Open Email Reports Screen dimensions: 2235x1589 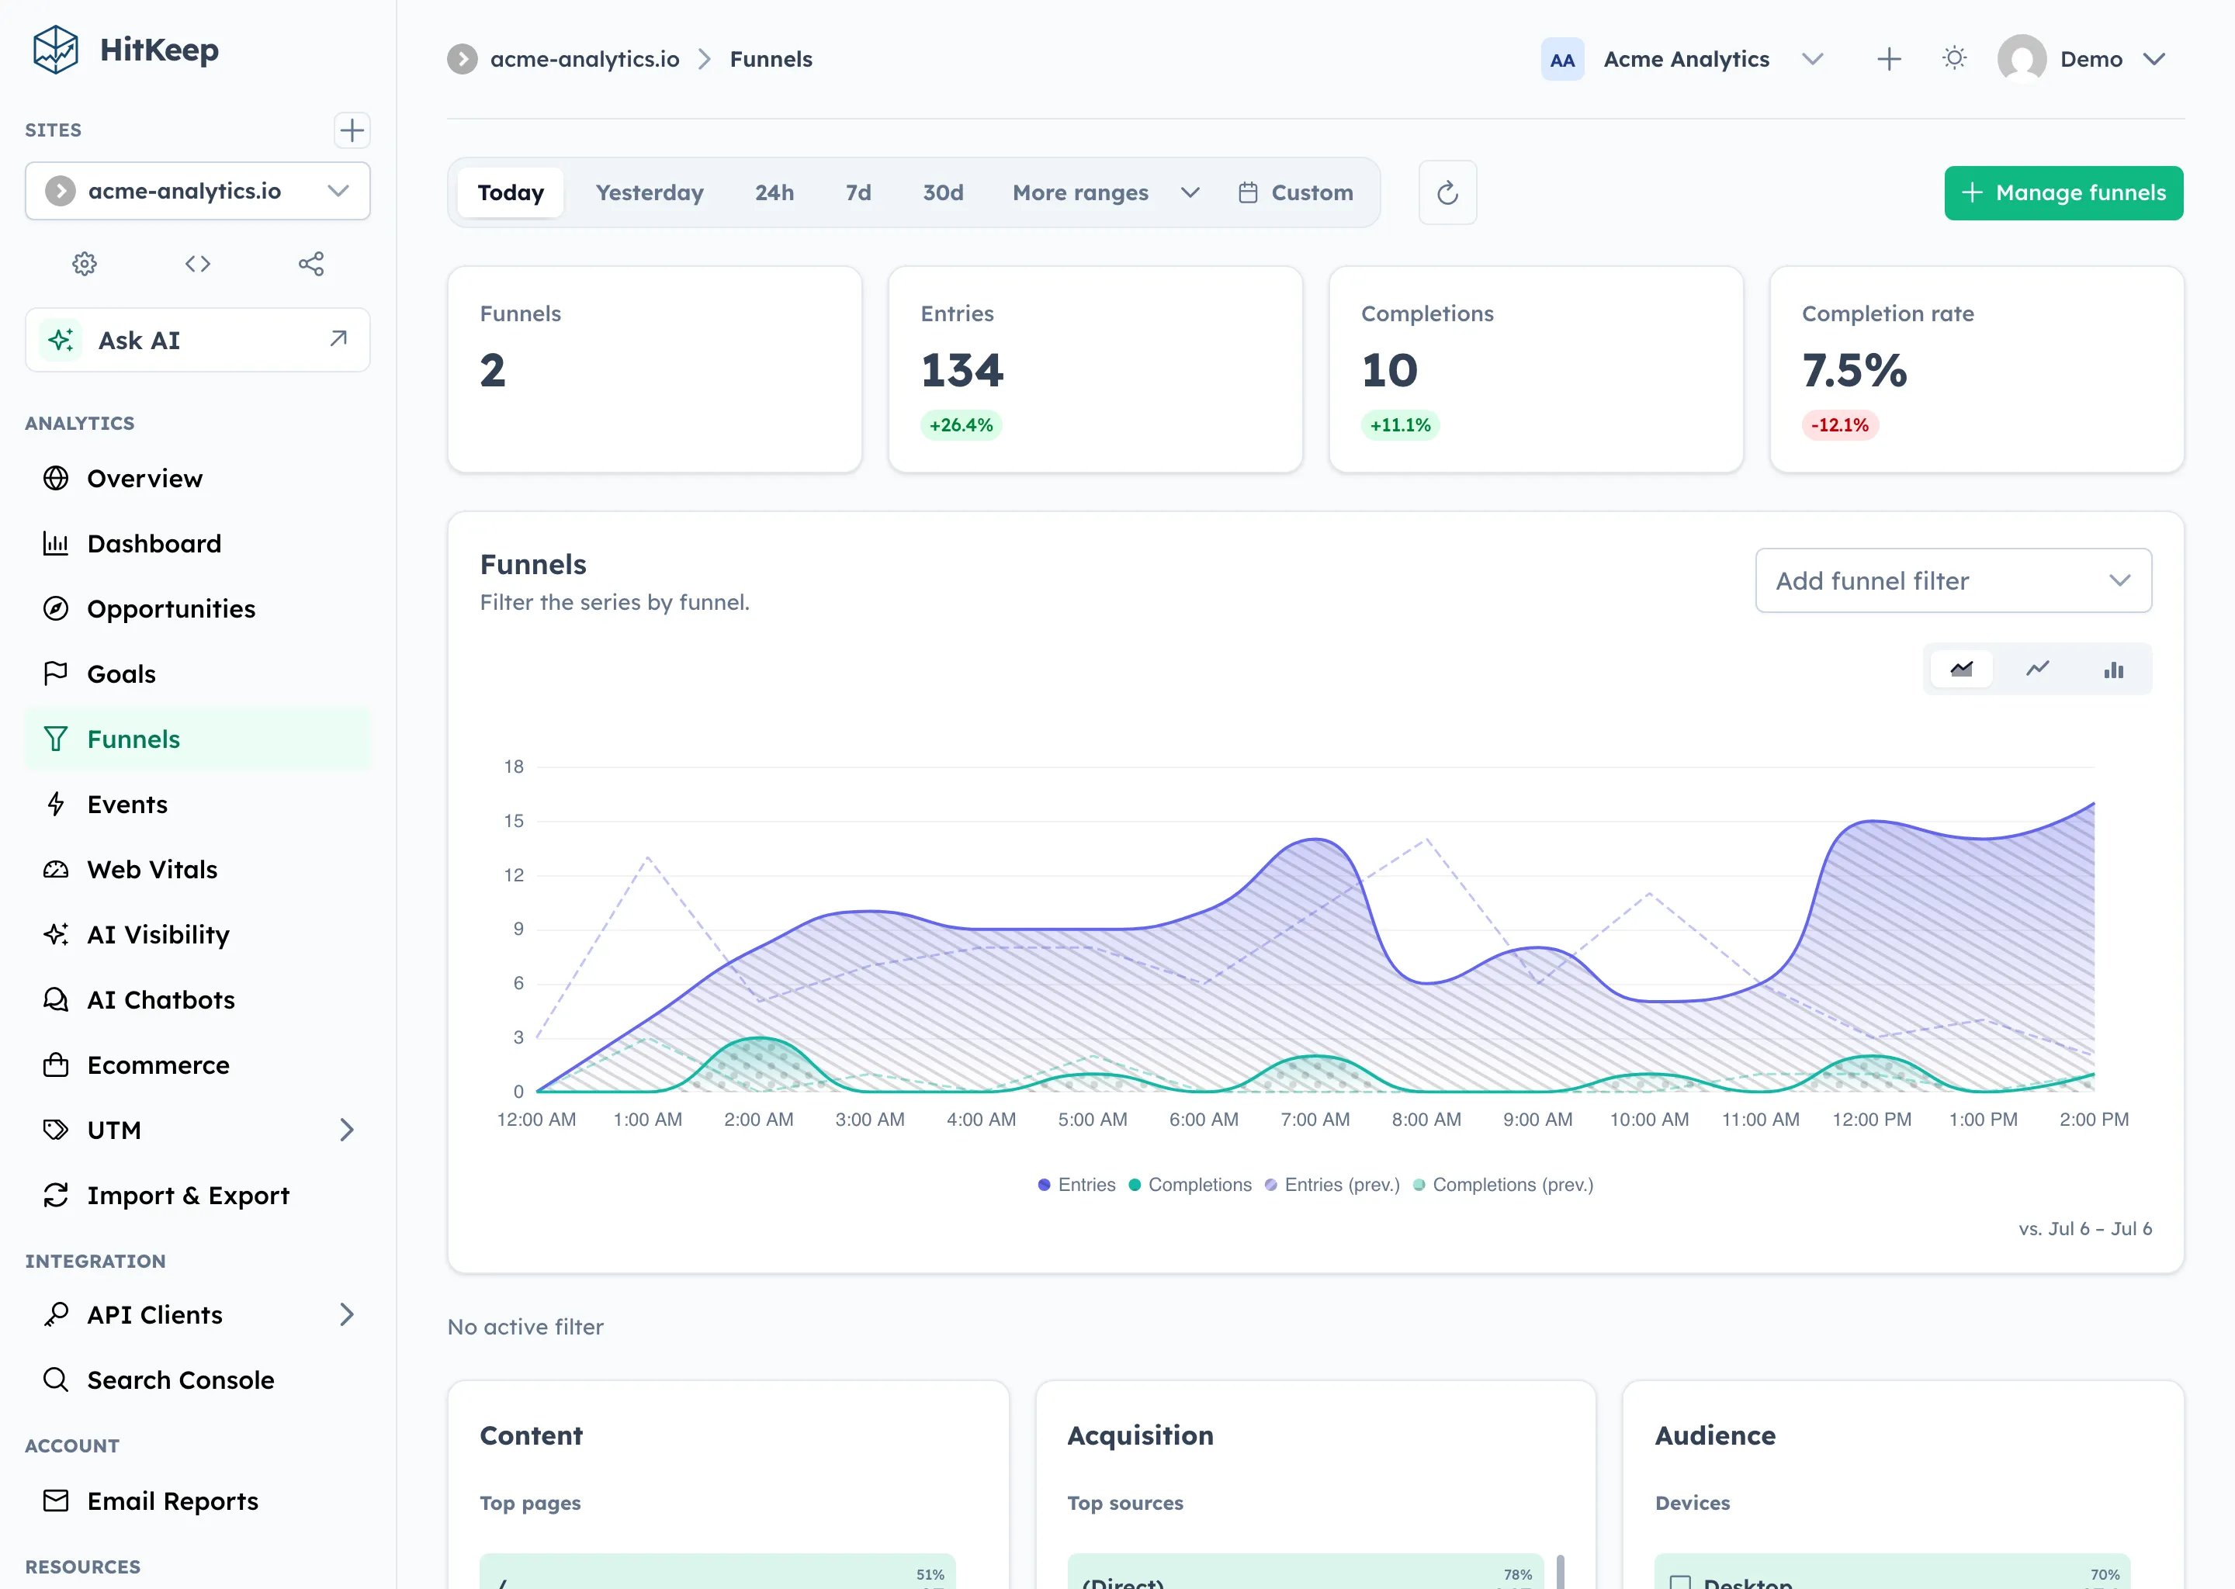[x=198, y=1502]
